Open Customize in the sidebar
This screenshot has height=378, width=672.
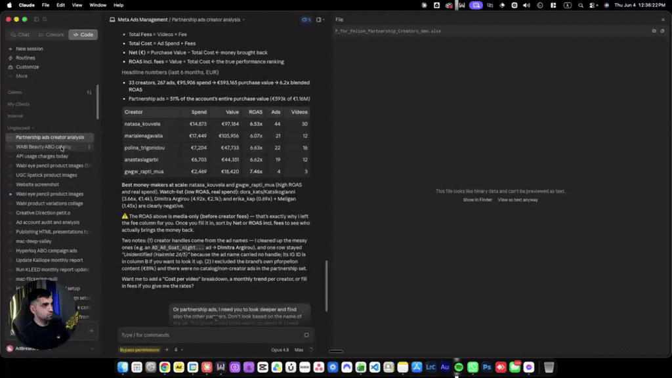[27, 67]
